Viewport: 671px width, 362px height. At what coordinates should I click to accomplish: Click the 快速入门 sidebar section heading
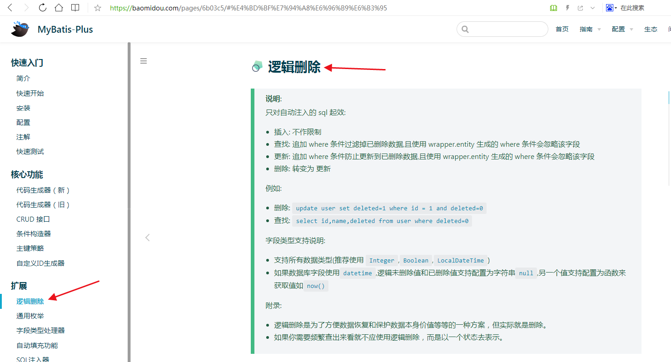[27, 63]
